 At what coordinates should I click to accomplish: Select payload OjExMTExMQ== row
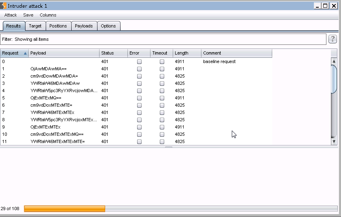pos(136,98)
